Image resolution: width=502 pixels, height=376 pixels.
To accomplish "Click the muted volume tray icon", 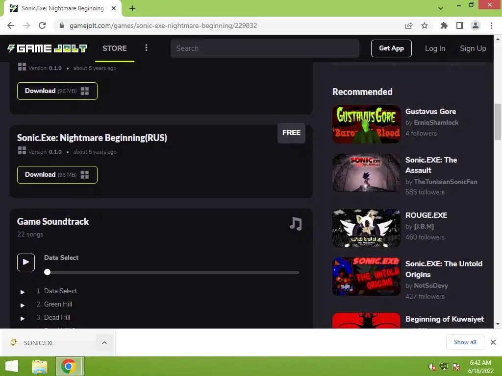I will pos(432,367).
